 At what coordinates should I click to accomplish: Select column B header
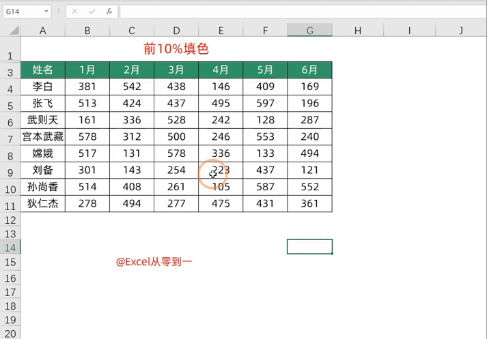(87, 31)
